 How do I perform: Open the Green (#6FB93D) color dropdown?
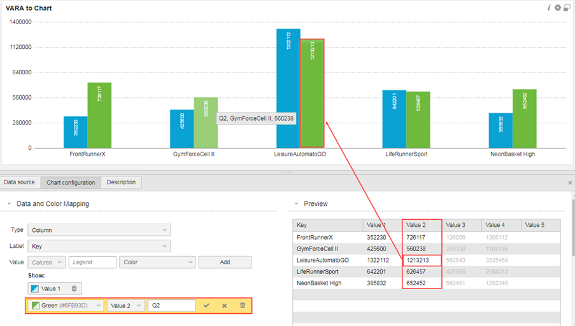click(66, 305)
